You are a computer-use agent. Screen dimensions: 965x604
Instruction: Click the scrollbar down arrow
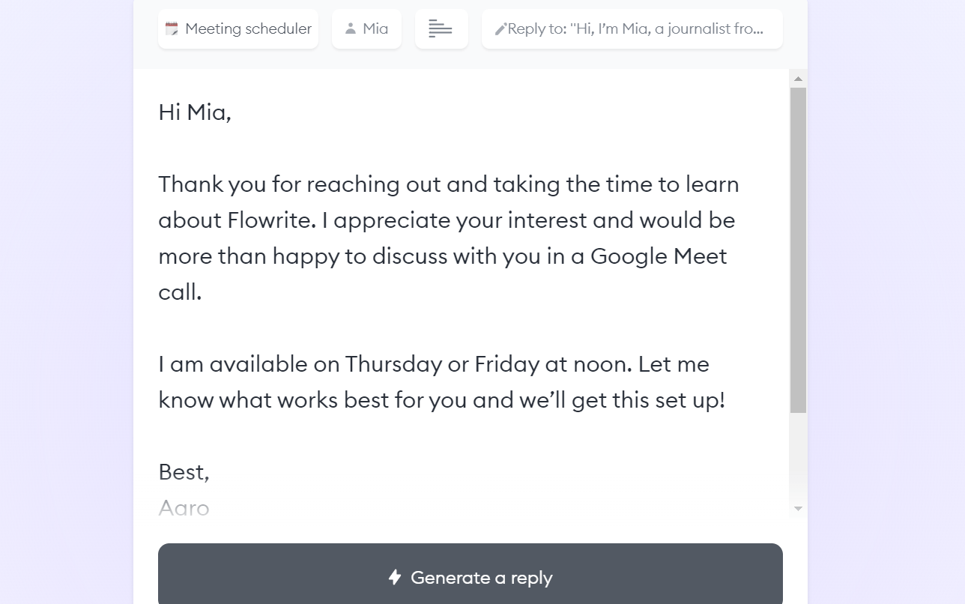click(798, 508)
